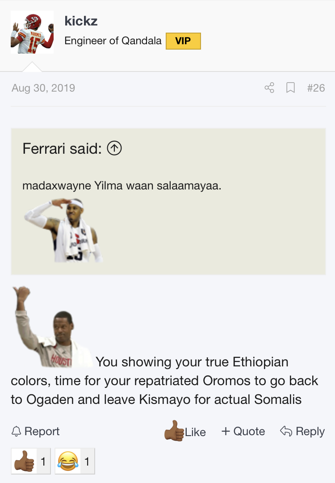The width and height of the screenshot is (335, 483).
Task: Toggle + Quote for this post
Action: (243, 431)
